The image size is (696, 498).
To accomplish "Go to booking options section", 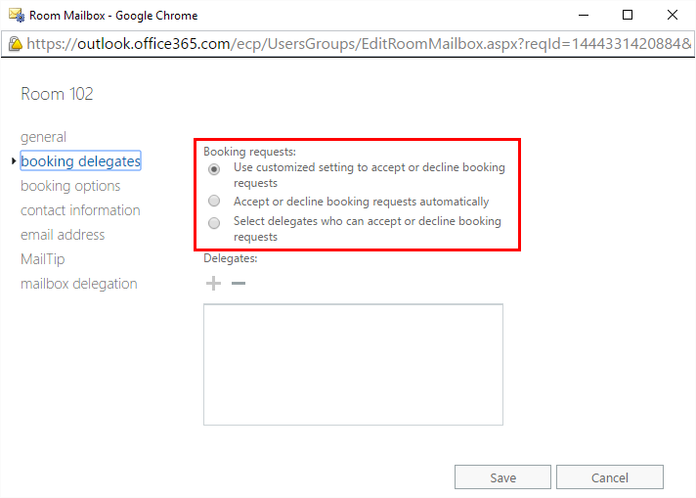I will (70, 186).
